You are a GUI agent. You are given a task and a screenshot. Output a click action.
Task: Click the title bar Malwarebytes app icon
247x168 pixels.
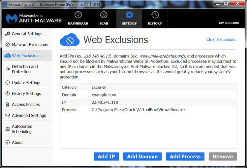coord(5,4)
